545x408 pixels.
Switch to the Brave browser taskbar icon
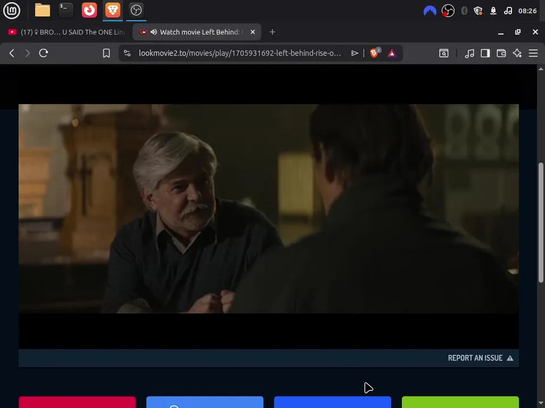[112, 10]
